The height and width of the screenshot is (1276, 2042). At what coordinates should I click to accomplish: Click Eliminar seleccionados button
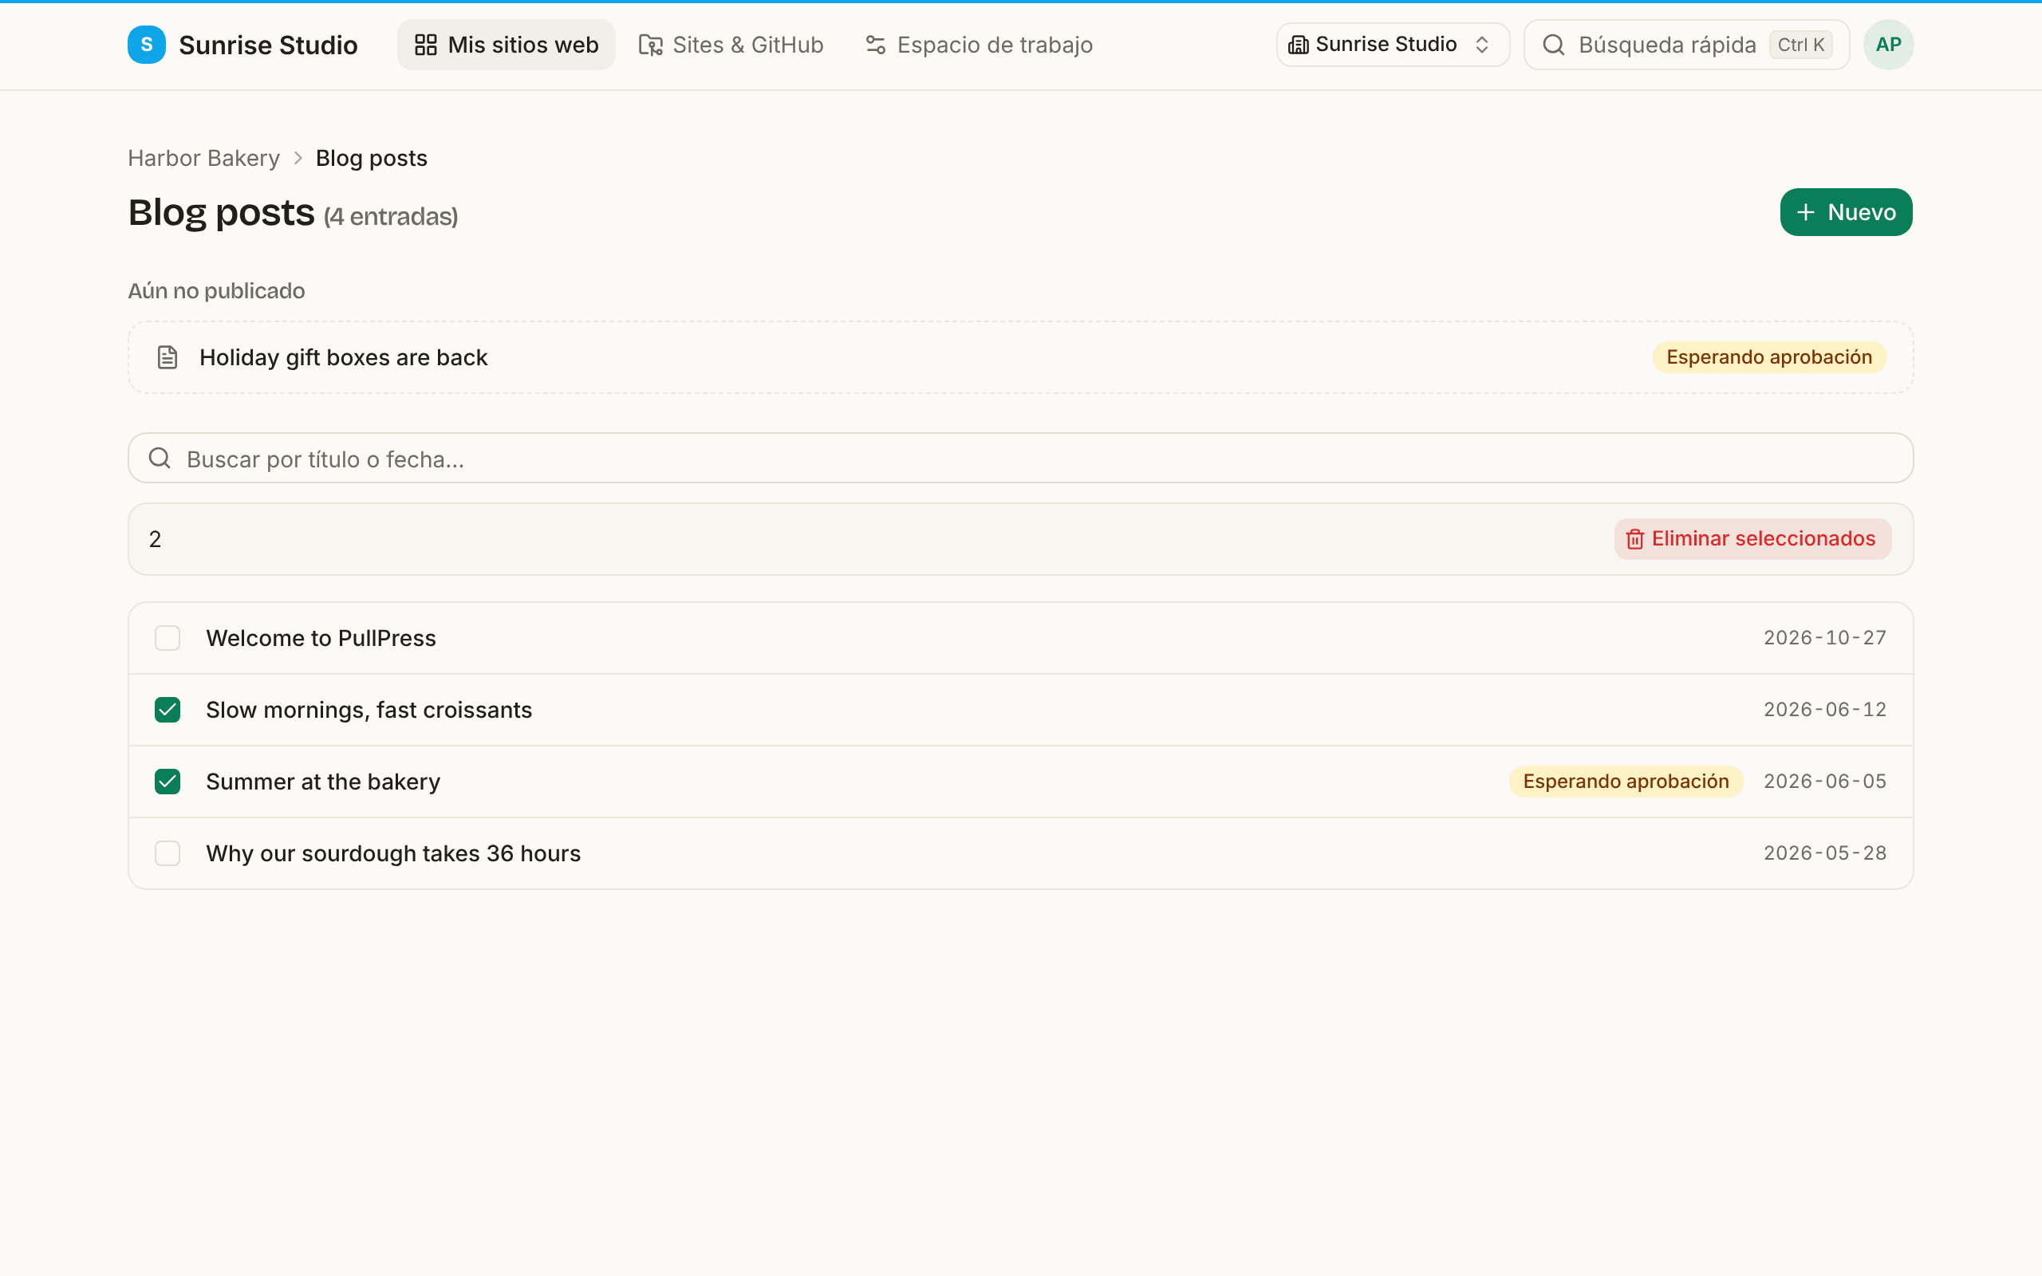coord(1752,538)
